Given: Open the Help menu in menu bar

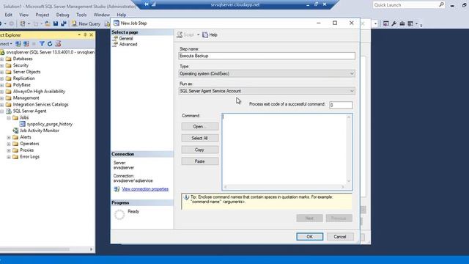Looking at the screenshot, I should coord(121,15).
